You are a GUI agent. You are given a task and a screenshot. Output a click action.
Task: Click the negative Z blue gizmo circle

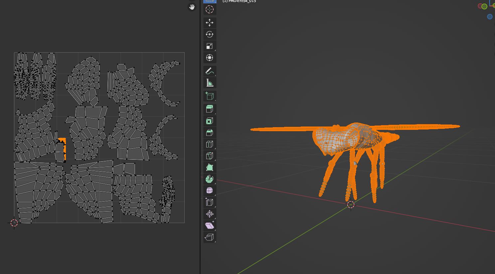490,17
